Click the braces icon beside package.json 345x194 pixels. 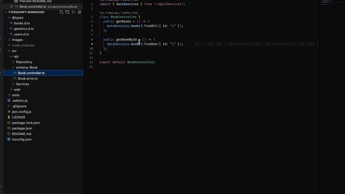(x=9, y=128)
